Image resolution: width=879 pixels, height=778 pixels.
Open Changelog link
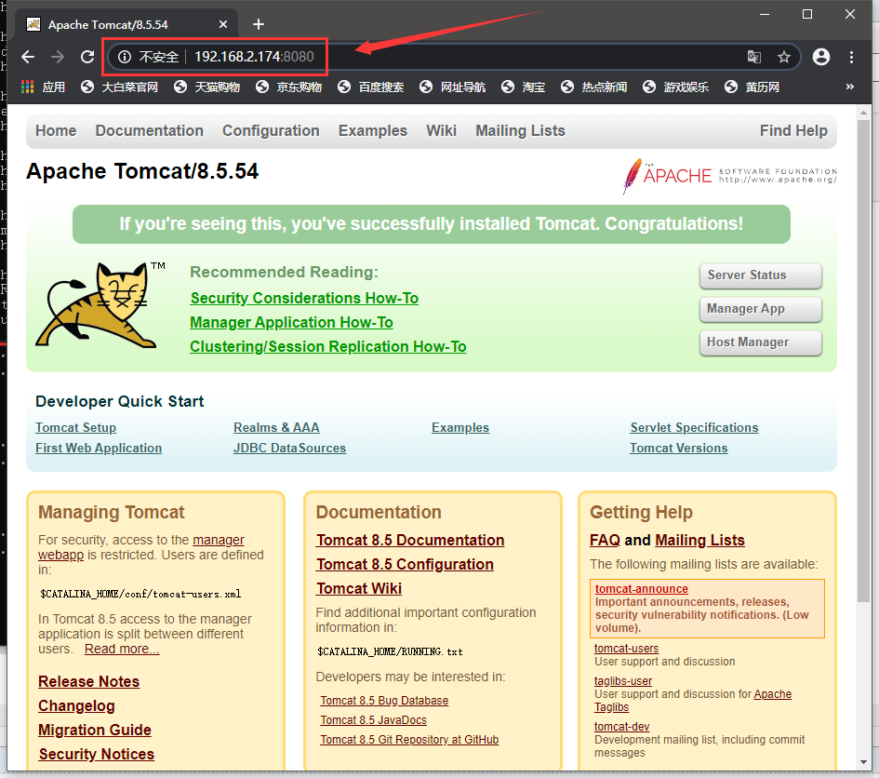76,705
